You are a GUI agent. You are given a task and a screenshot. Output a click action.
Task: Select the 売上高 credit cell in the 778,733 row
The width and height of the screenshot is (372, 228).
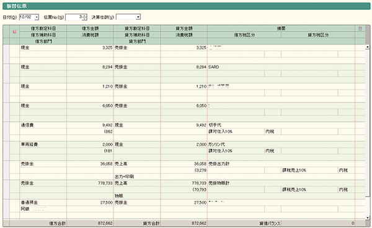coord(137,184)
